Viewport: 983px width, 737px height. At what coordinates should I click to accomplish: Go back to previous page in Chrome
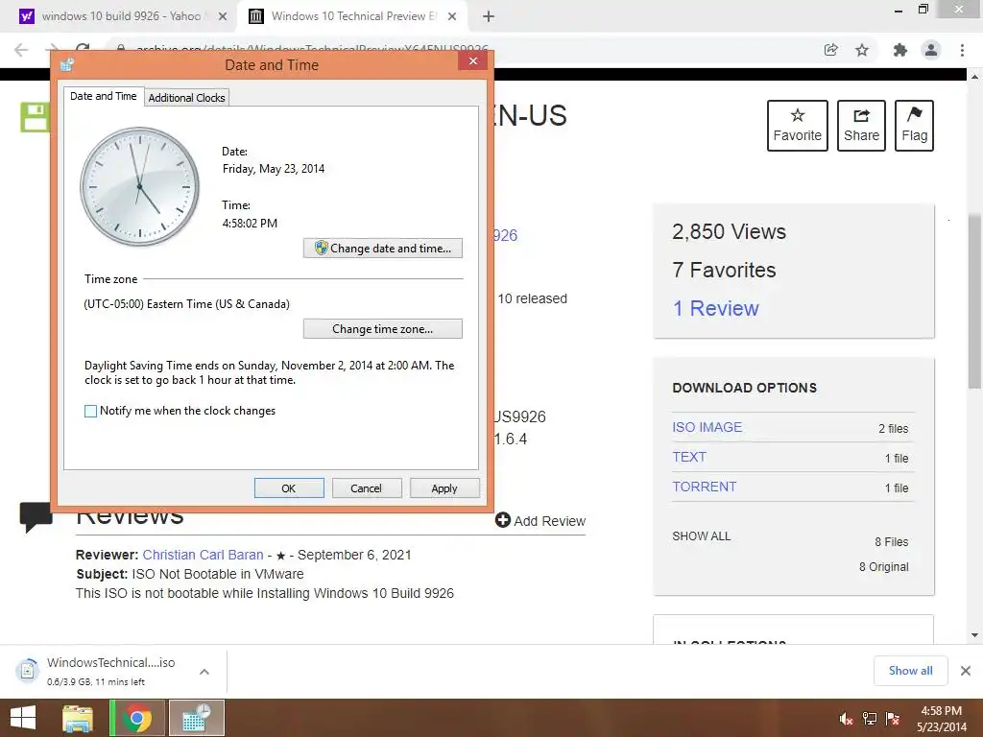[21, 50]
